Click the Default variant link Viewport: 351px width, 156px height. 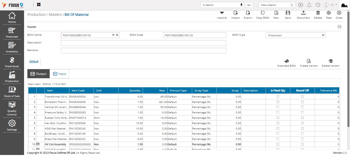coord(34,62)
